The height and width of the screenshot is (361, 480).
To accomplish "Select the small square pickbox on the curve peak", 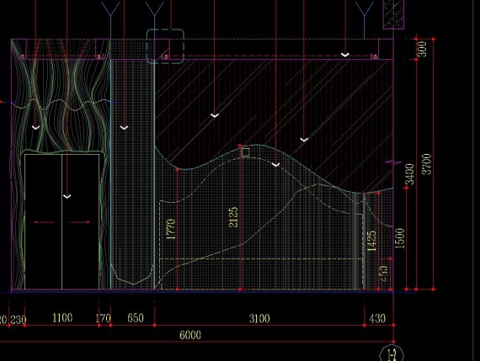I will click(245, 152).
